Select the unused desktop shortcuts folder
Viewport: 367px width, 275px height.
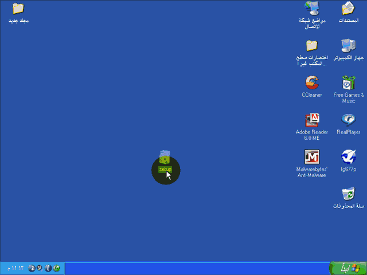click(312, 46)
